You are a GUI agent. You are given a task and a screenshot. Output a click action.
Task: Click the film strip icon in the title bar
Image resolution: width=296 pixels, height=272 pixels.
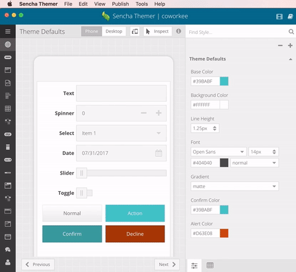(279, 17)
